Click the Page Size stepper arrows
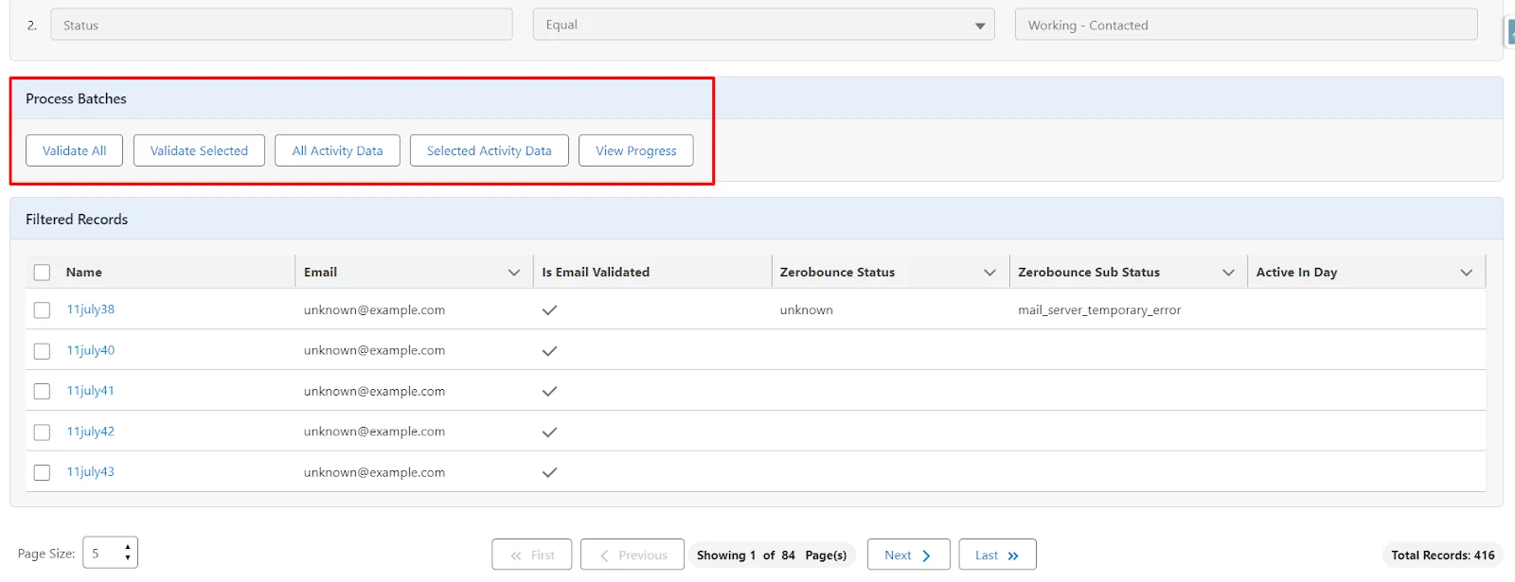Screen dimensions: 1515x582 (128, 553)
